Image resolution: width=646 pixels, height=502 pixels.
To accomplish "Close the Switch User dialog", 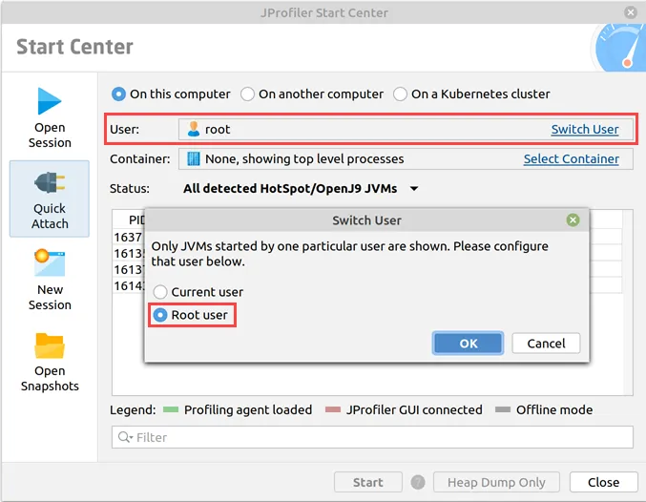I will [x=573, y=220].
